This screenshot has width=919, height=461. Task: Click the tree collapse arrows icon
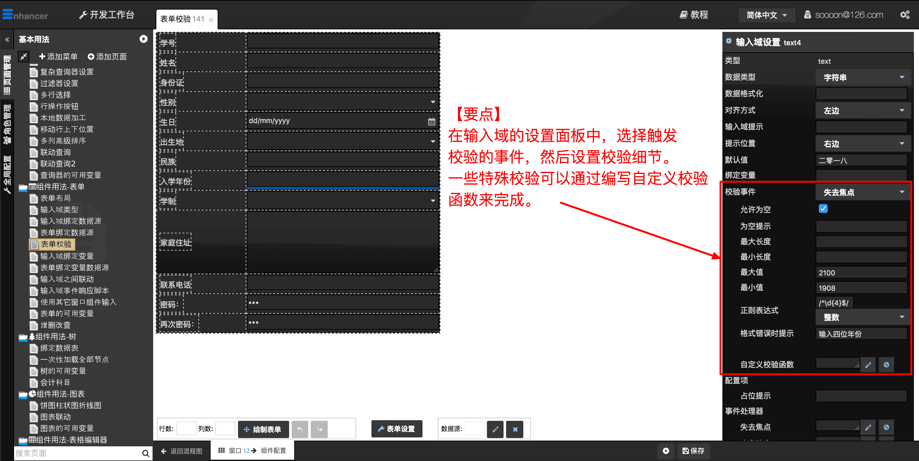click(x=24, y=56)
